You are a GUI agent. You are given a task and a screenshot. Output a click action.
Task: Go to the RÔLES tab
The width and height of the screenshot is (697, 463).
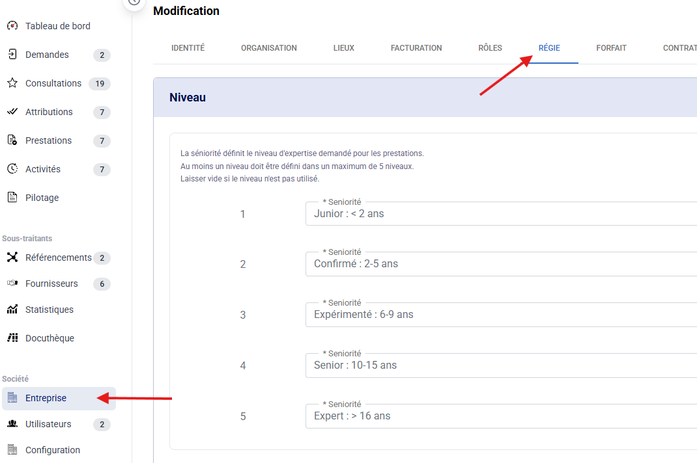click(490, 48)
